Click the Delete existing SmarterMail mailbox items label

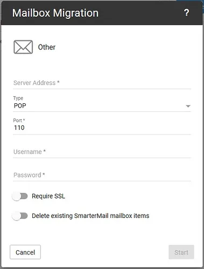click(x=90, y=216)
